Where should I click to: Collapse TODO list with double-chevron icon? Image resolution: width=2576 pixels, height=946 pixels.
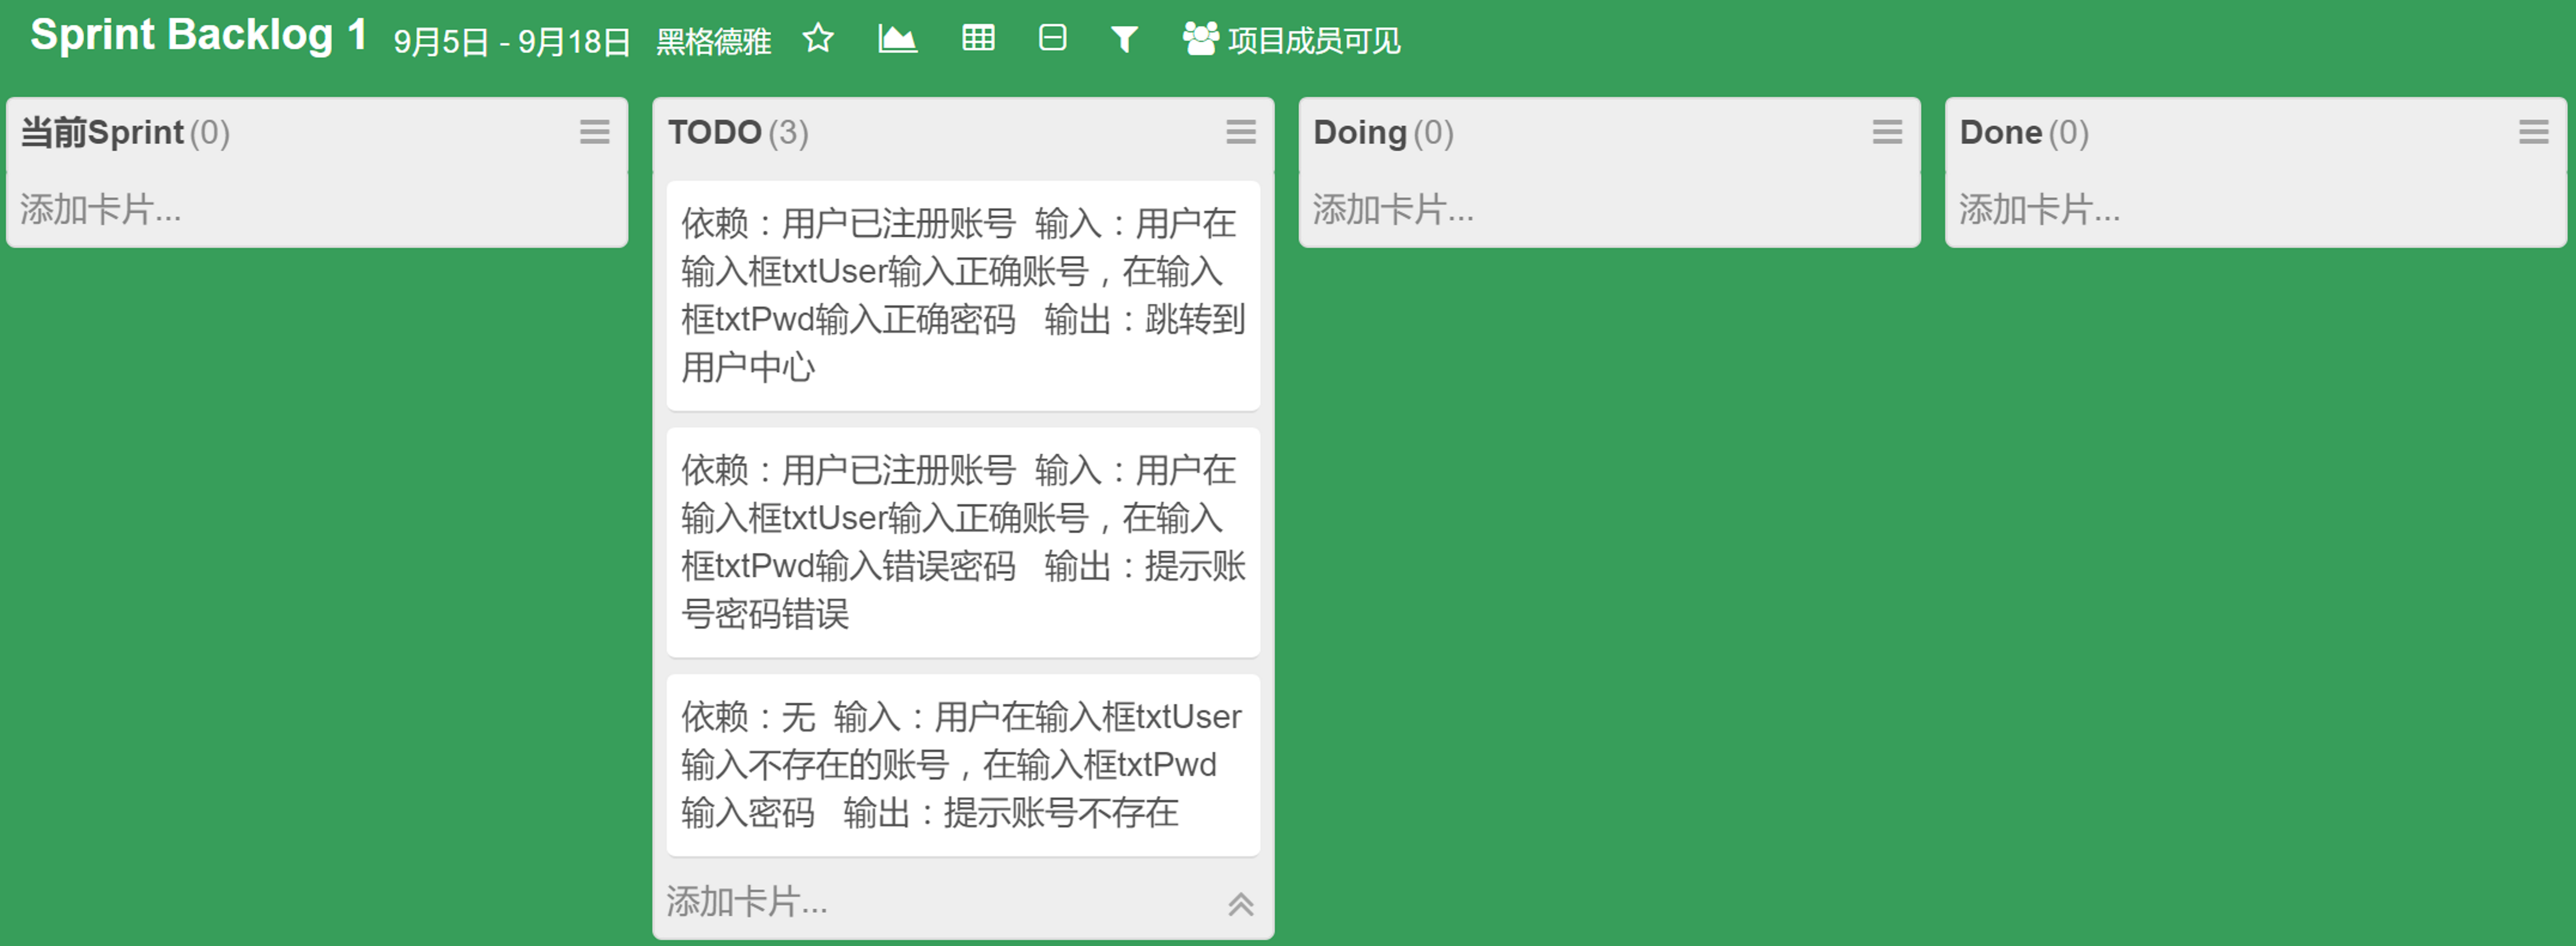1240,904
